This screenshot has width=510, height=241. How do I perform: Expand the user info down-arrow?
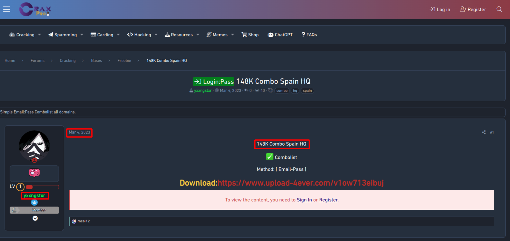[35, 218]
